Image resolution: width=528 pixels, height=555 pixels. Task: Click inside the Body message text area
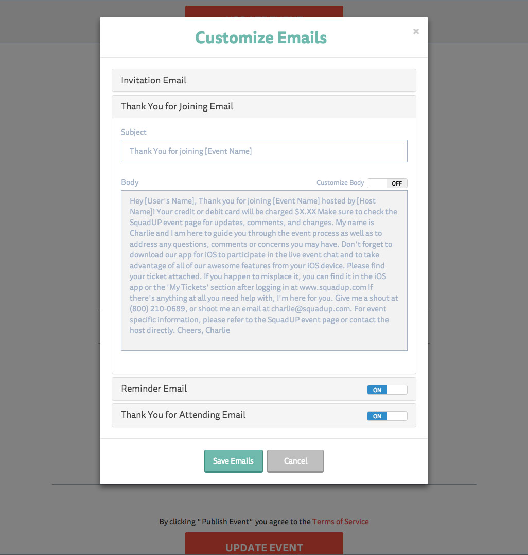[264, 270]
